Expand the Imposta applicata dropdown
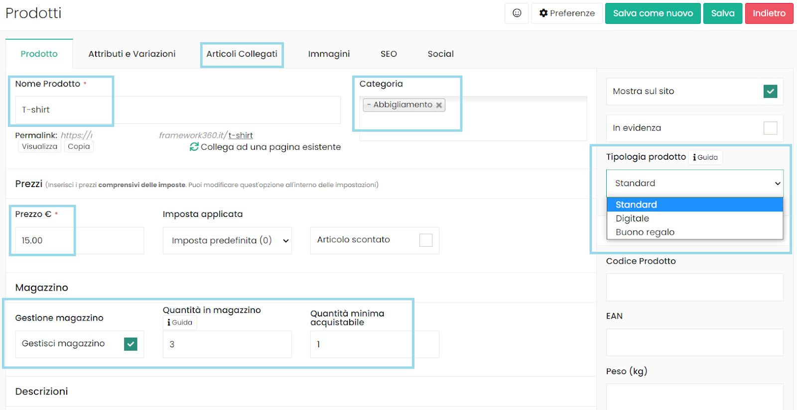 tap(227, 241)
